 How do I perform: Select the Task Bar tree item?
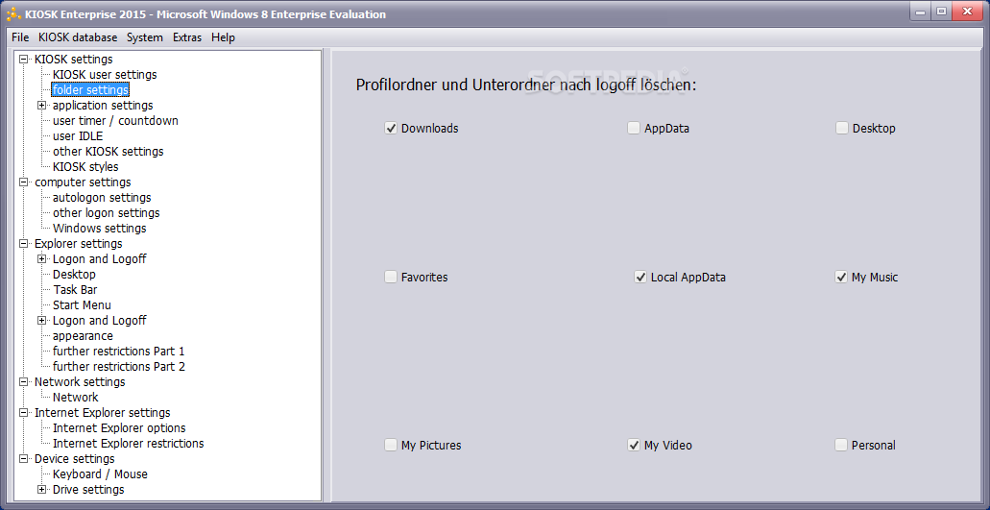75,290
